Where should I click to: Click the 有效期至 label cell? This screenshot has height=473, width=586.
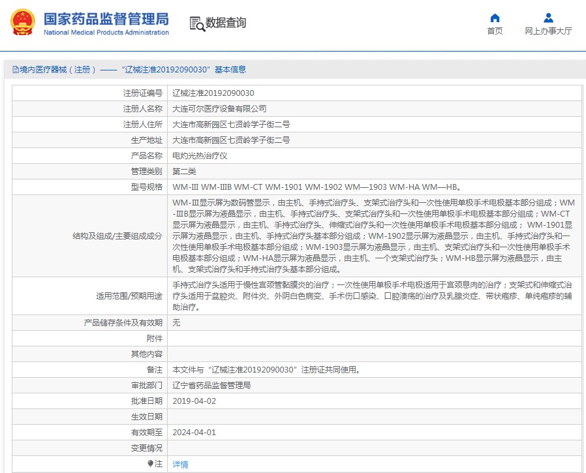tap(89, 433)
